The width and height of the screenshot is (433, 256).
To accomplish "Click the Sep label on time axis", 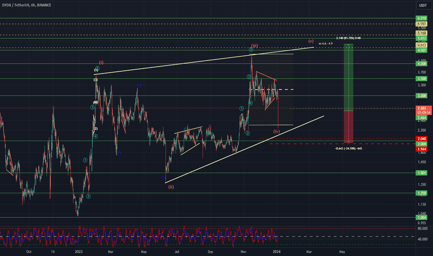I will [210, 252].
